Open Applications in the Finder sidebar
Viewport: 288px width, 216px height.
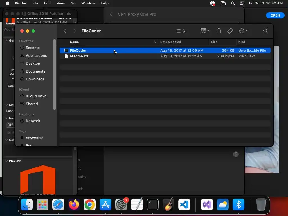[x=36, y=55]
